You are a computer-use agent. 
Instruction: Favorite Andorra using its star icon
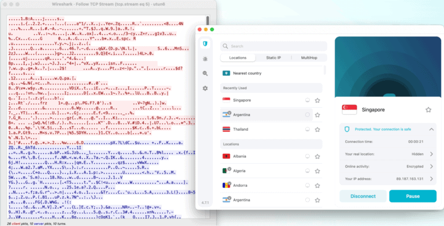[x=317, y=186]
